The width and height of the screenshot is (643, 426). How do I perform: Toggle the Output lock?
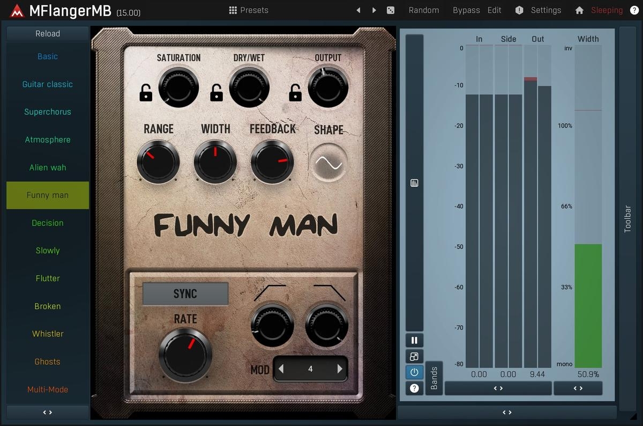click(x=295, y=93)
